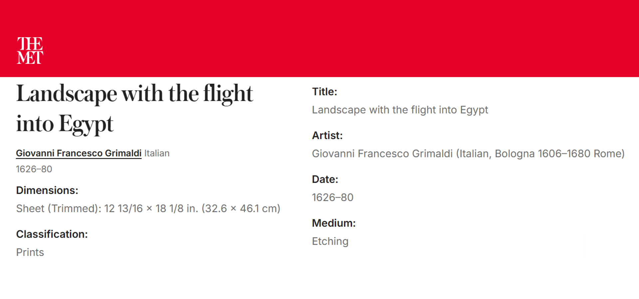639x299 pixels.
Task: Click the 'Italian' nationality text beside artist link
Action: (157, 153)
